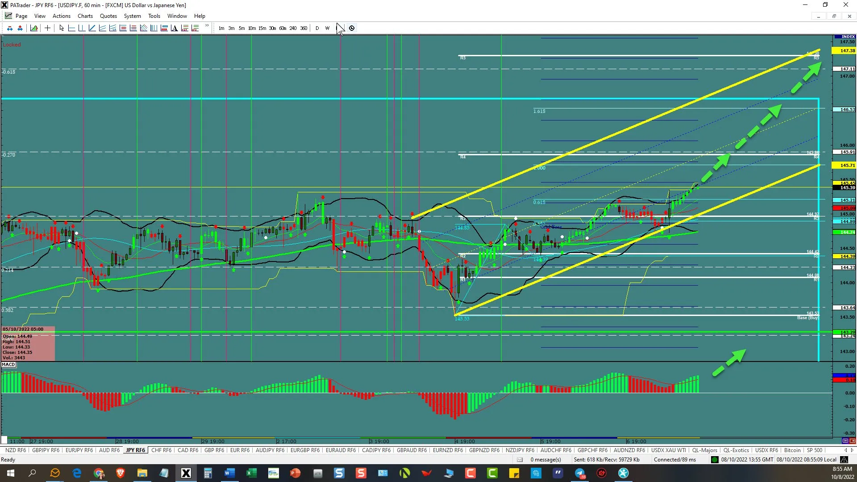Open Microsoft Word from taskbar

coord(229,473)
